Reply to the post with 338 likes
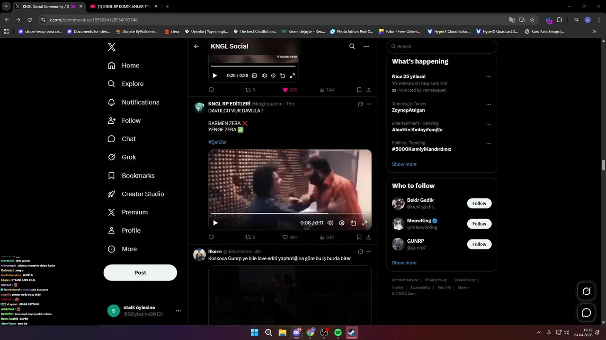 click(211, 90)
